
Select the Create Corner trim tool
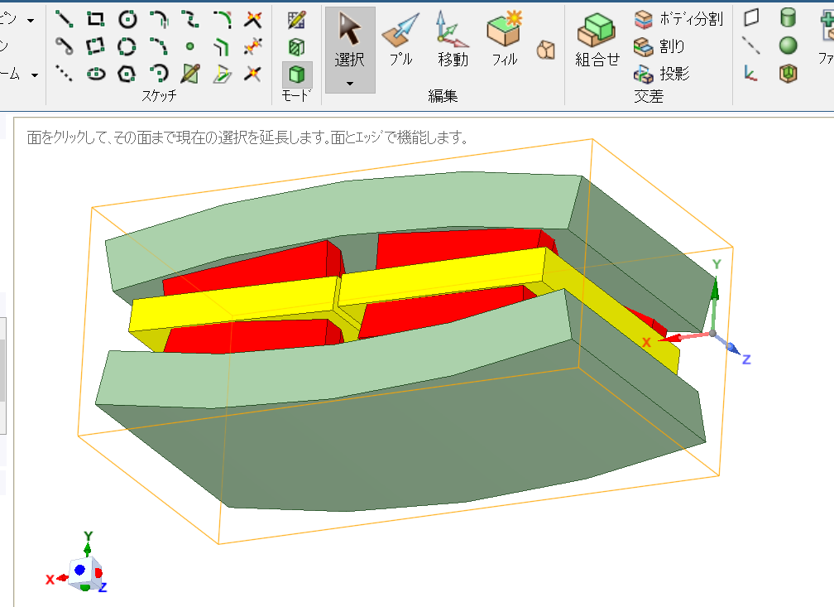252,19
